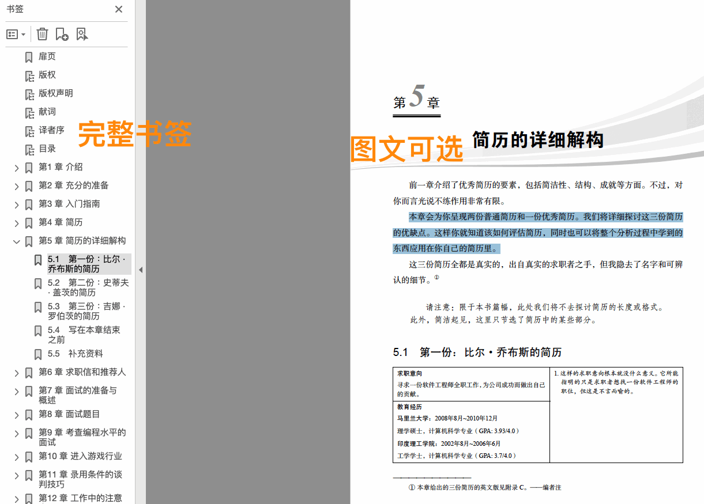This screenshot has width=704, height=504.
Task: Click the page icon beside 献词
Action: point(29,112)
